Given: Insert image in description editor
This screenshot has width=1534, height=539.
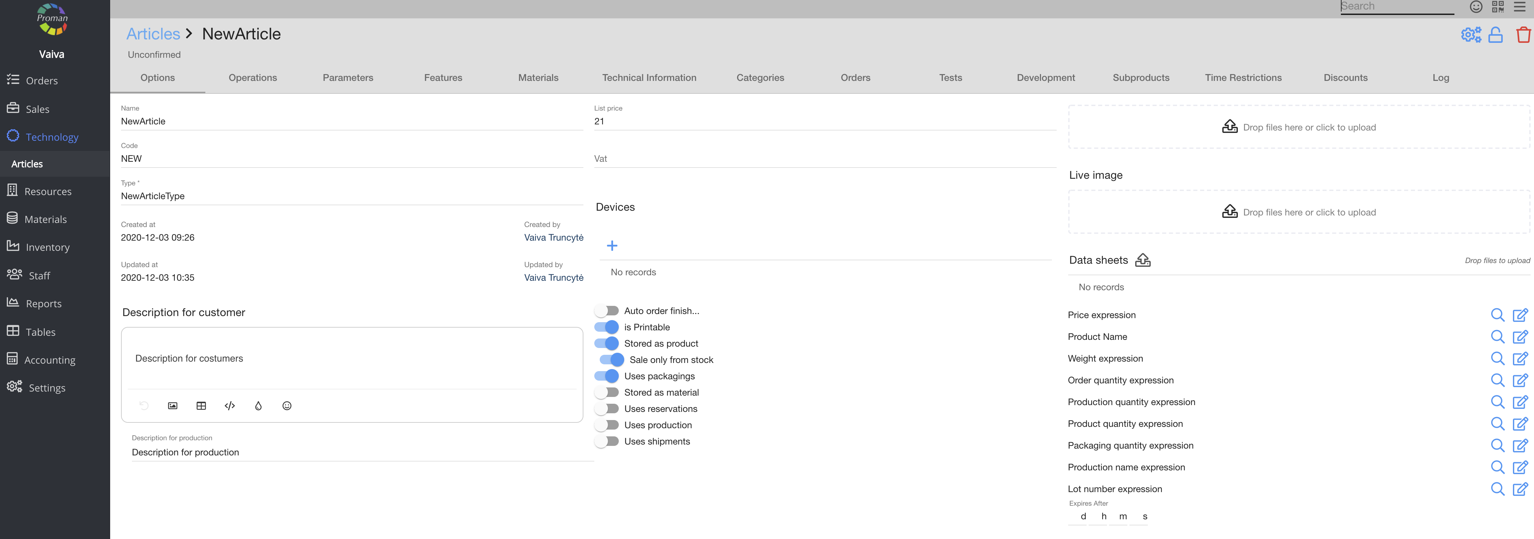Looking at the screenshot, I should [x=173, y=405].
